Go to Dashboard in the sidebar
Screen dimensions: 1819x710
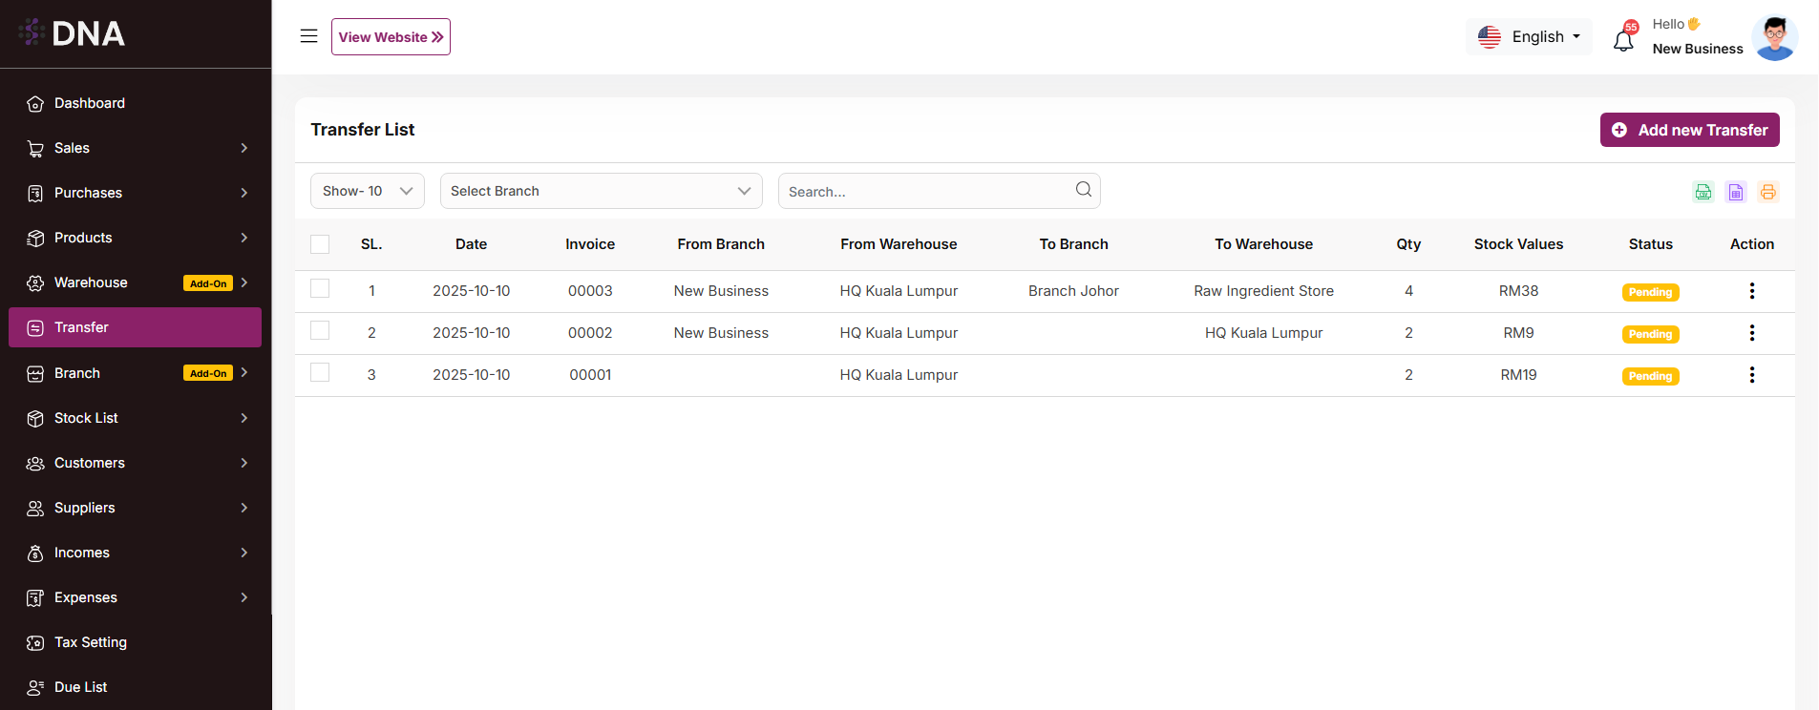pyautogui.click(x=90, y=103)
